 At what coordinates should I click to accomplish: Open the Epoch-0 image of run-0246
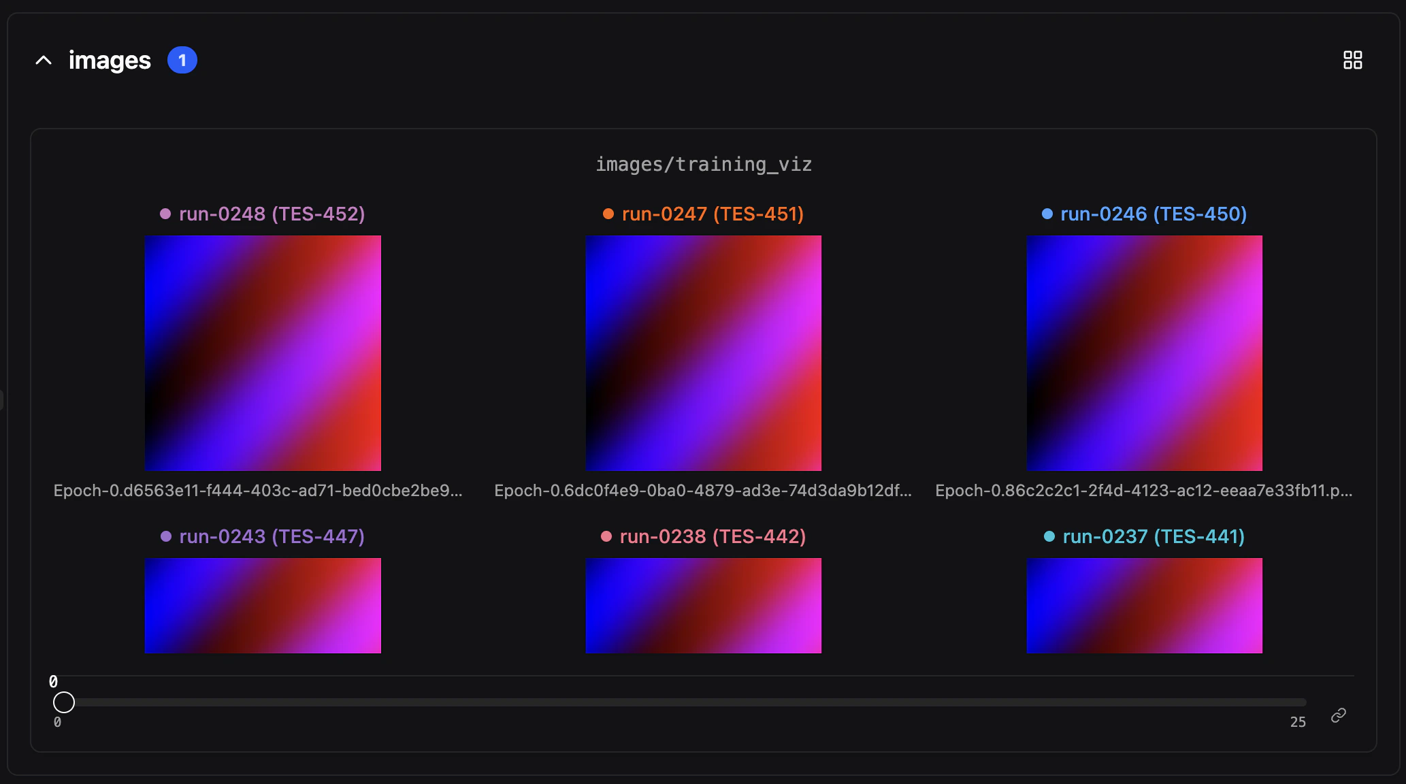click(1144, 353)
